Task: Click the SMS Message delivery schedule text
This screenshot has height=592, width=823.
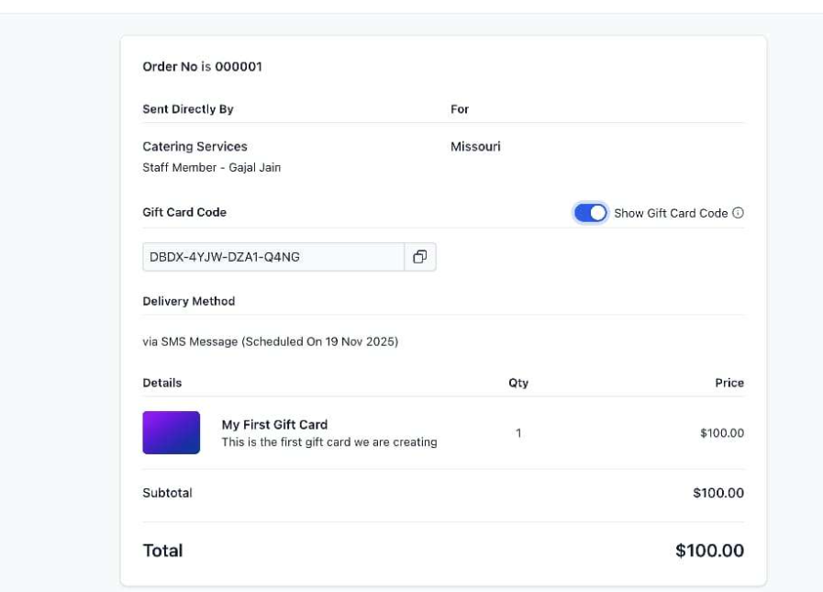Action: (270, 341)
